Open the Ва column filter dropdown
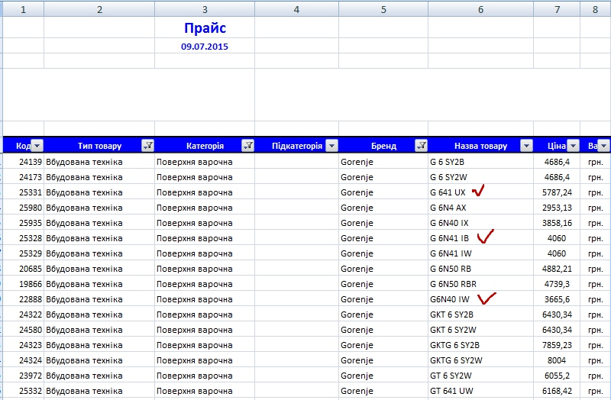 coord(603,146)
